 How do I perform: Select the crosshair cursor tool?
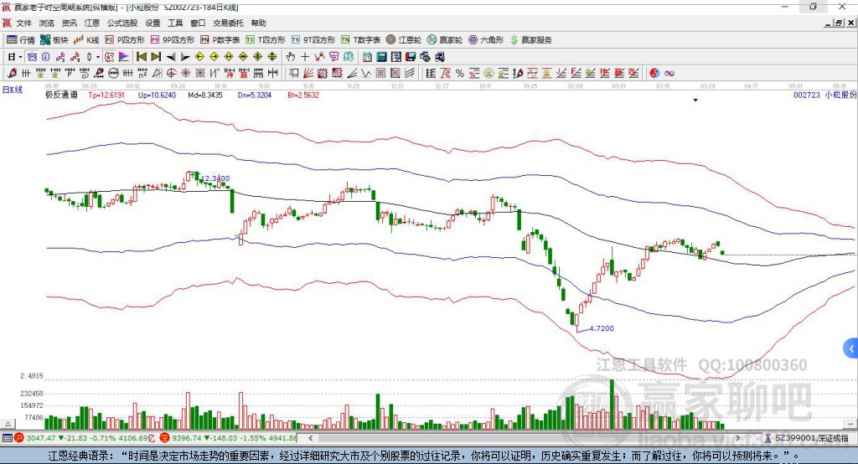(x=305, y=56)
